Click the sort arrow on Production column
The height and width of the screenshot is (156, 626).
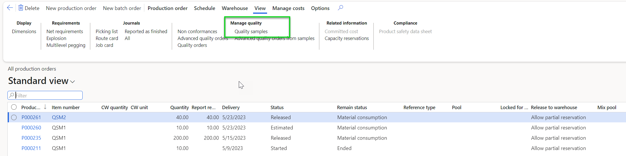[x=45, y=107]
